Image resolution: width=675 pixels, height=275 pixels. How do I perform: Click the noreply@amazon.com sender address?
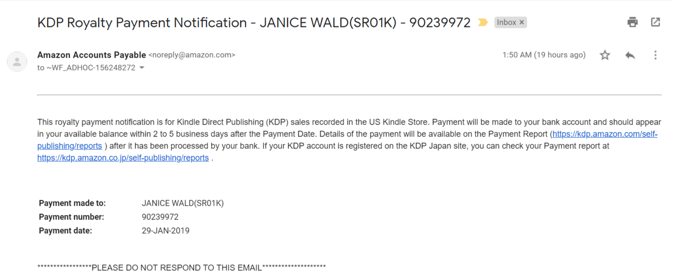tap(192, 55)
